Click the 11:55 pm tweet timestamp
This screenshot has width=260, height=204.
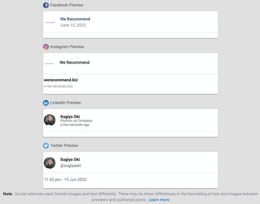coord(65,180)
